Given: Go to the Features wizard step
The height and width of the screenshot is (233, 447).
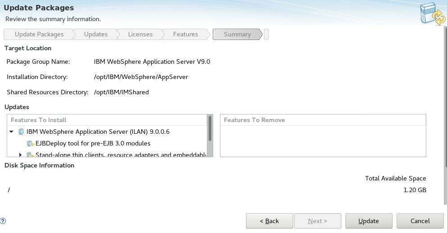Looking at the screenshot, I should [x=185, y=35].
